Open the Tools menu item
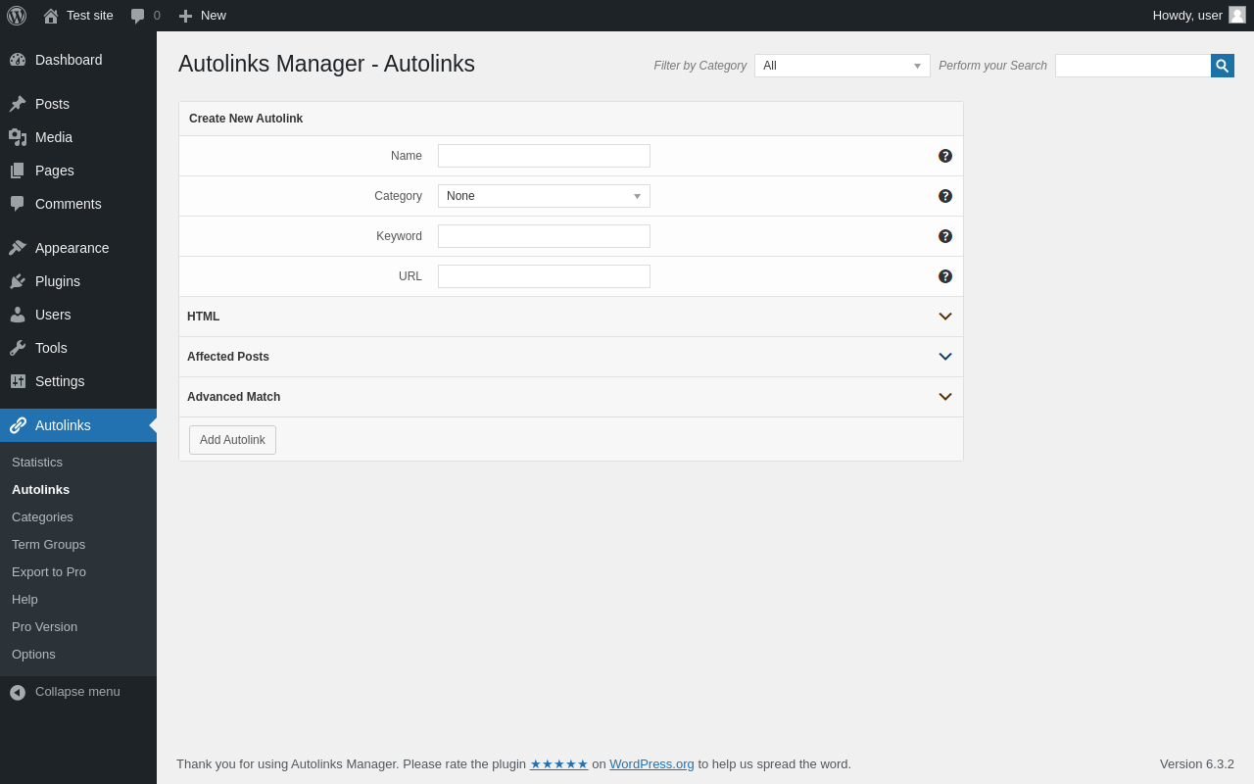Screen dimensions: 1254x784 point(78,348)
